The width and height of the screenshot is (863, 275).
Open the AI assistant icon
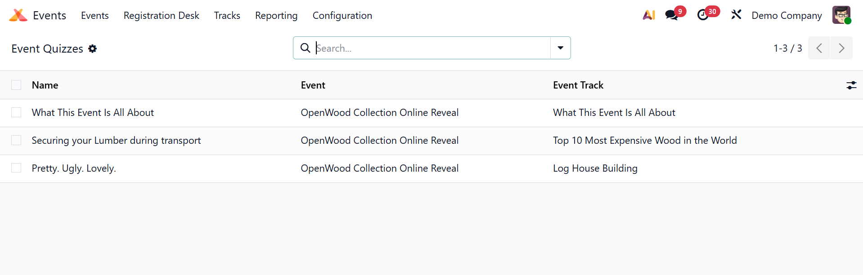(648, 15)
